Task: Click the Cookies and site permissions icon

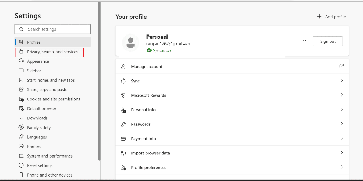Action: point(21,99)
